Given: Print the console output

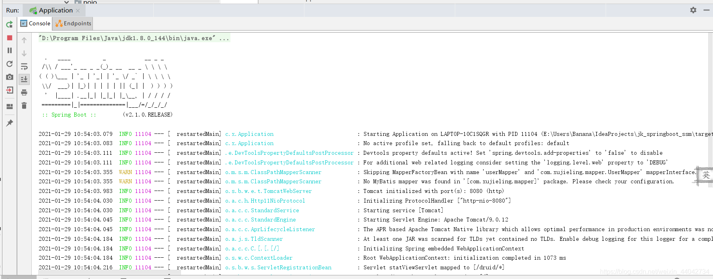Looking at the screenshot, I should [24, 92].
